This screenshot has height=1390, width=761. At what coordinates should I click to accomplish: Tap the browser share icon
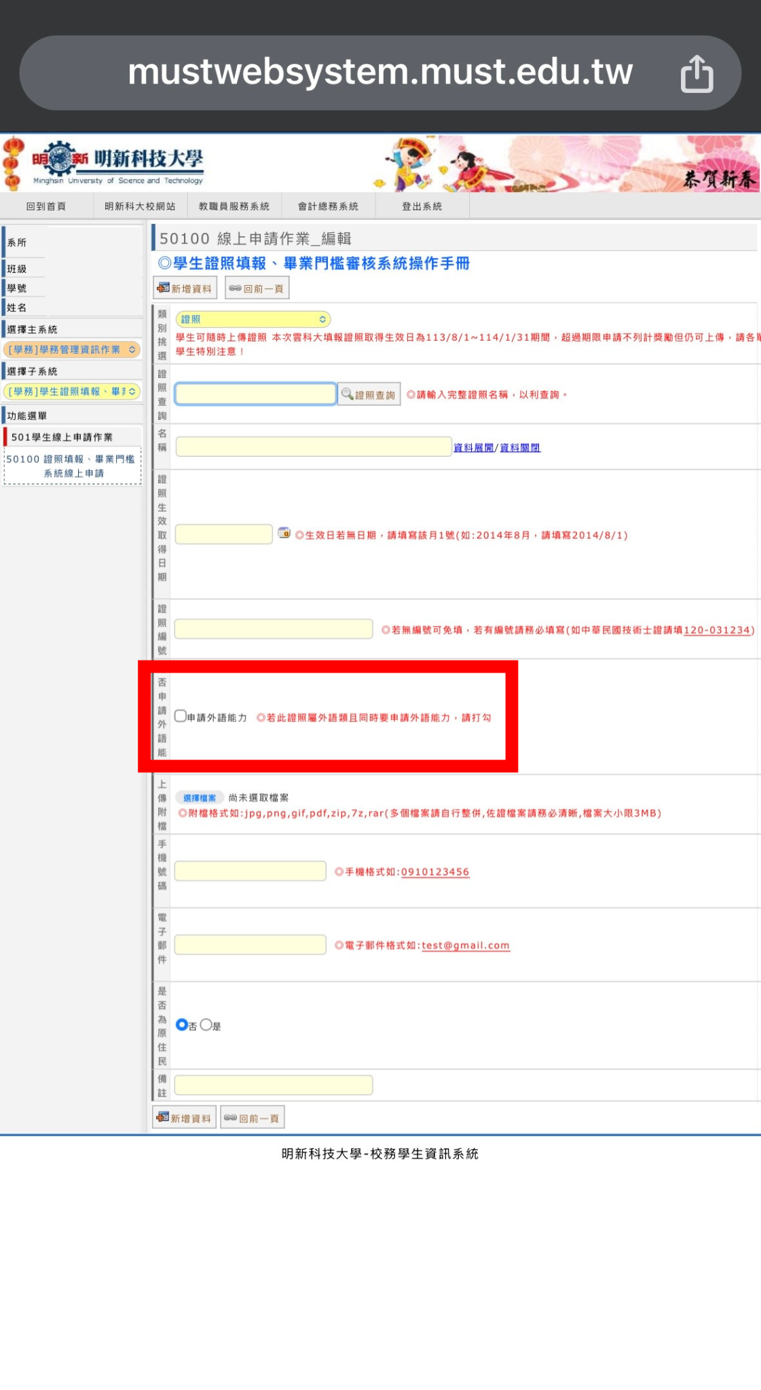pyautogui.click(x=697, y=74)
